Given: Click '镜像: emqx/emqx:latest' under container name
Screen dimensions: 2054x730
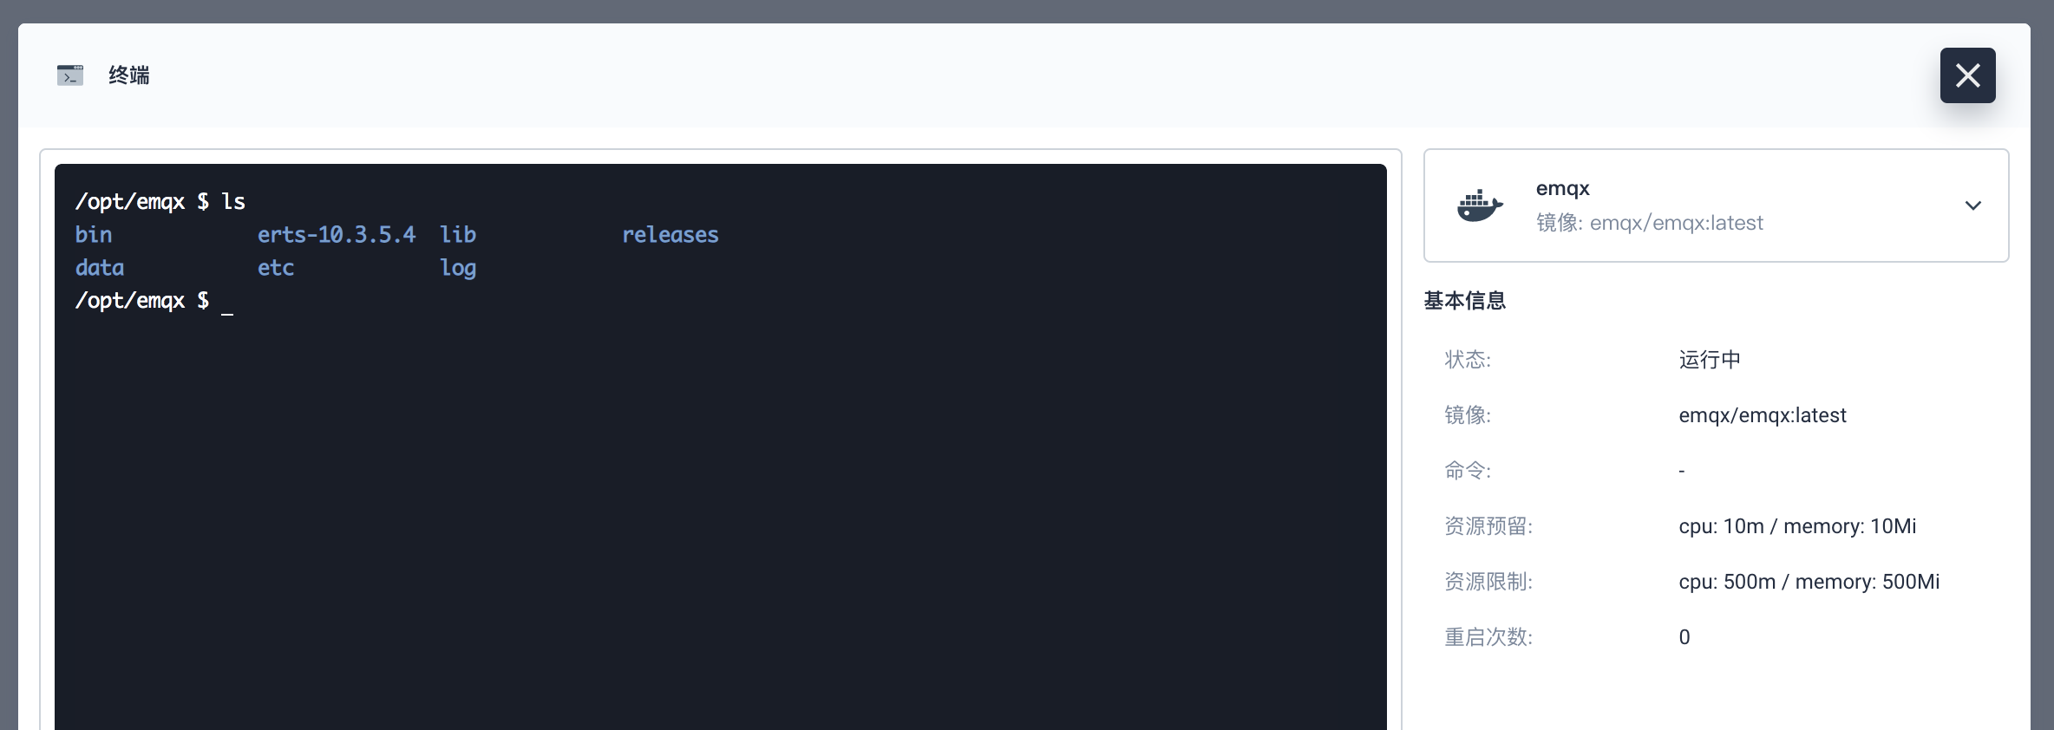Looking at the screenshot, I should coord(1650,223).
